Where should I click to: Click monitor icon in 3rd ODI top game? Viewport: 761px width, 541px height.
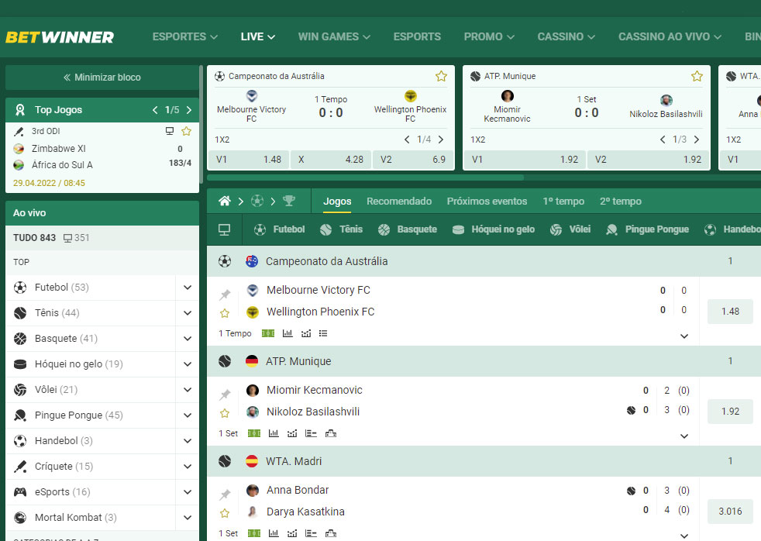tap(170, 131)
